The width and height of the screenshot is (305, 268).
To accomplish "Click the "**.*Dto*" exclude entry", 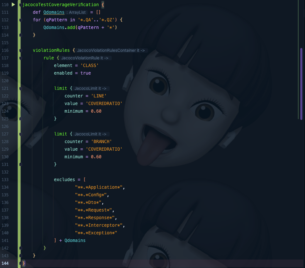I will (88, 202).
